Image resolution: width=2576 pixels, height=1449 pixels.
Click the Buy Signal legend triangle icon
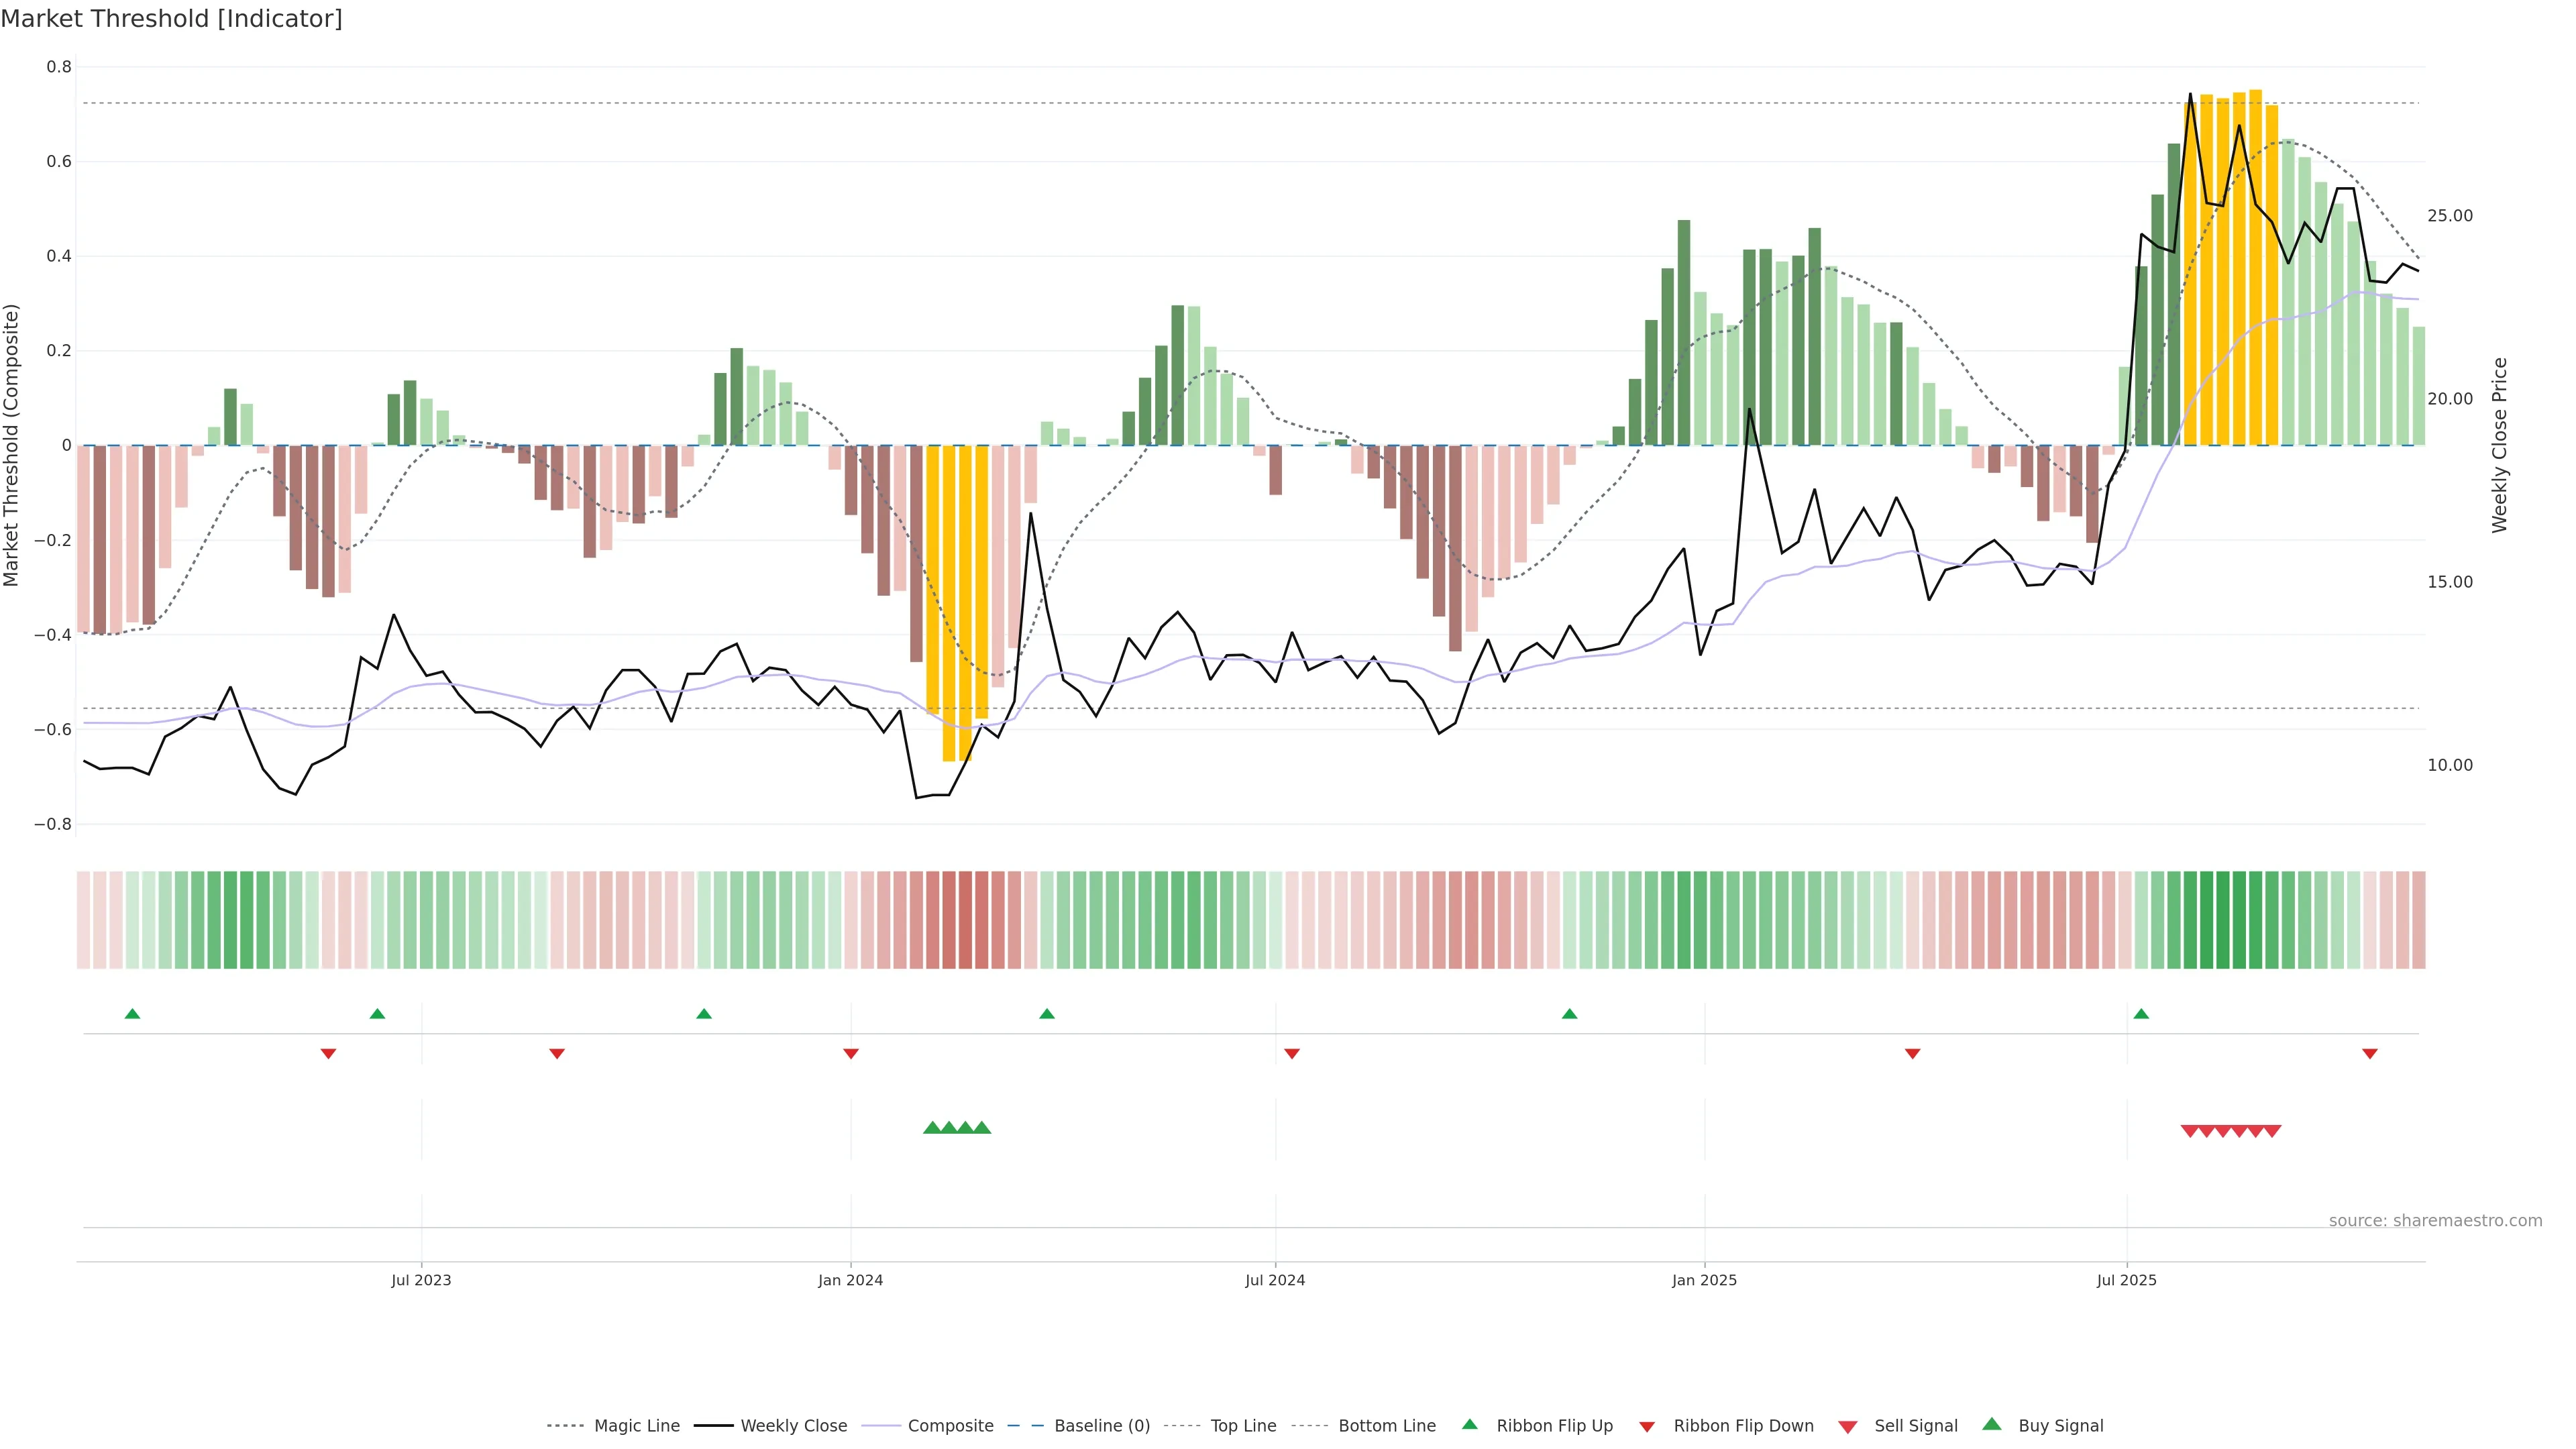click(1992, 1424)
